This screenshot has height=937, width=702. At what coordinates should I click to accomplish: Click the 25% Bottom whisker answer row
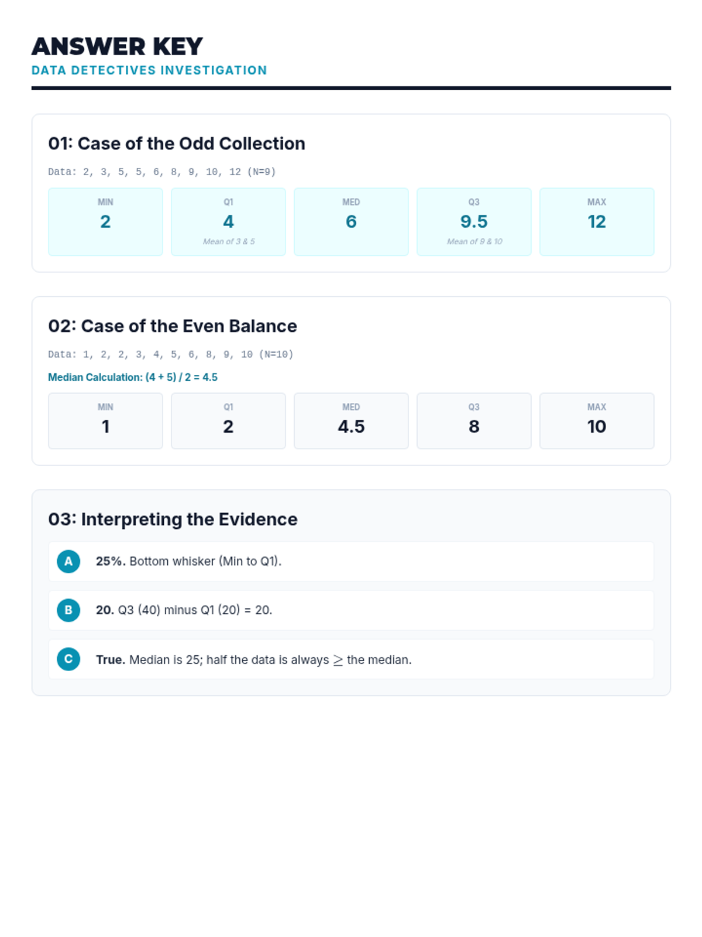(x=351, y=561)
